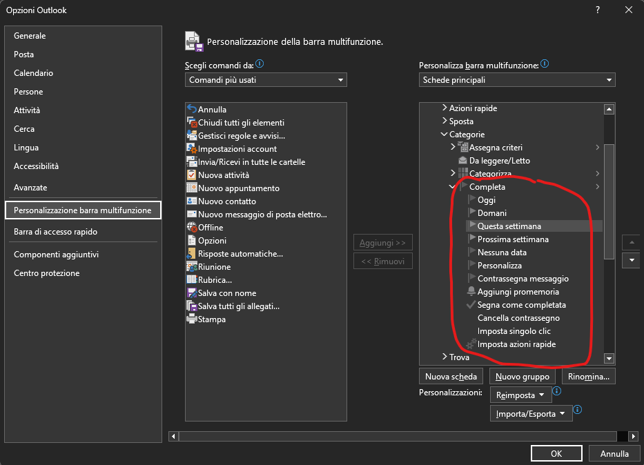644x465 pixels.
Task: Click the Risposte automatiche icon
Action: click(192, 254)
